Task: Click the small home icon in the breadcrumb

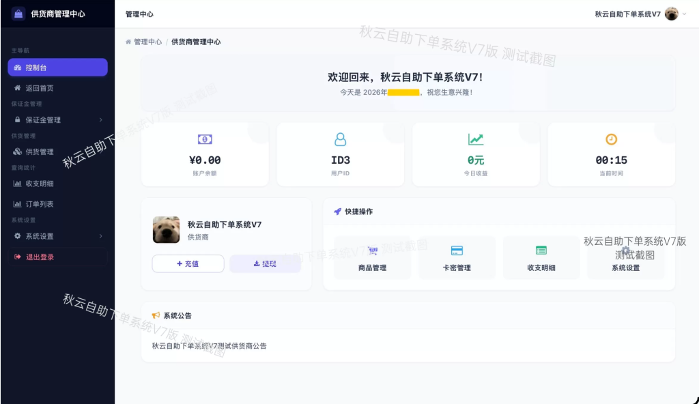Action: click(128, 42)
